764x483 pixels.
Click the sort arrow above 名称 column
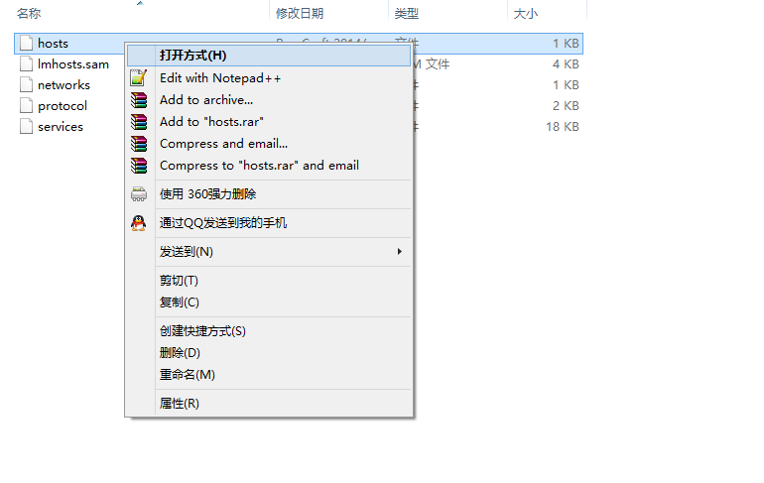tap(140, 3)
